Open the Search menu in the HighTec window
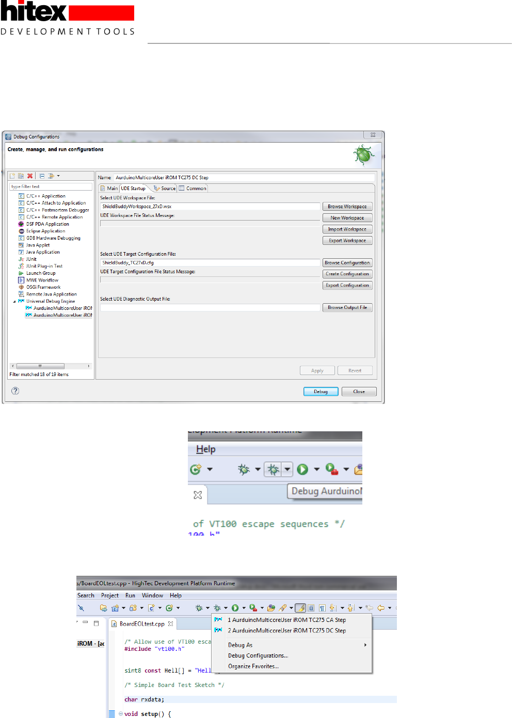The width and height of the screenshot is (512, 718). (86, 596)
